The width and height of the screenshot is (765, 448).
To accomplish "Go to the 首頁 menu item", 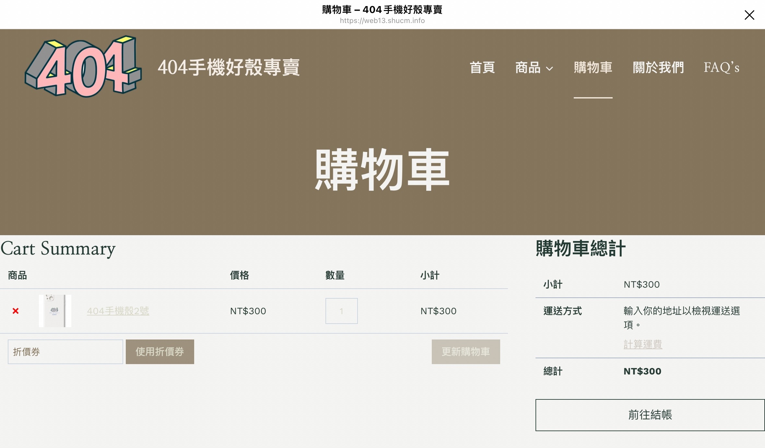I will 482,67.
